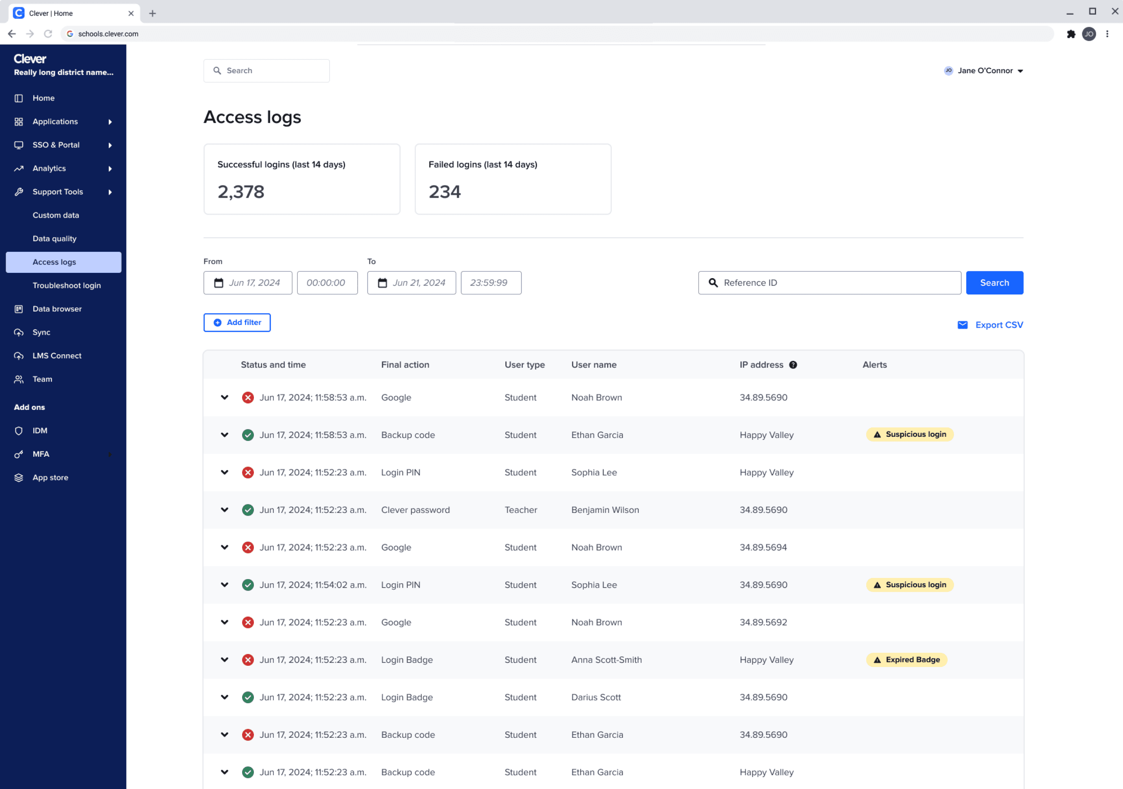Click the Expired Badge alert tag
This screenshot has height=789, width=1123.
pyautogui.click(x=906, y=660)
